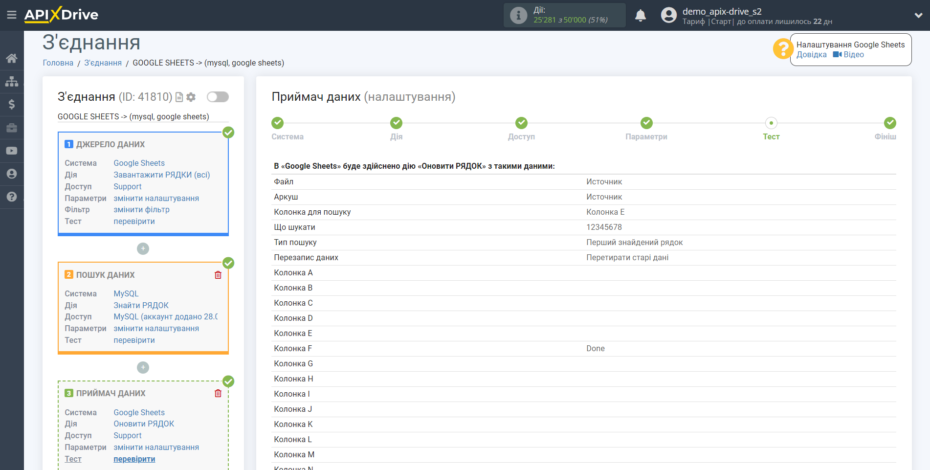Open the Відео help link

[x=848, y=55]
